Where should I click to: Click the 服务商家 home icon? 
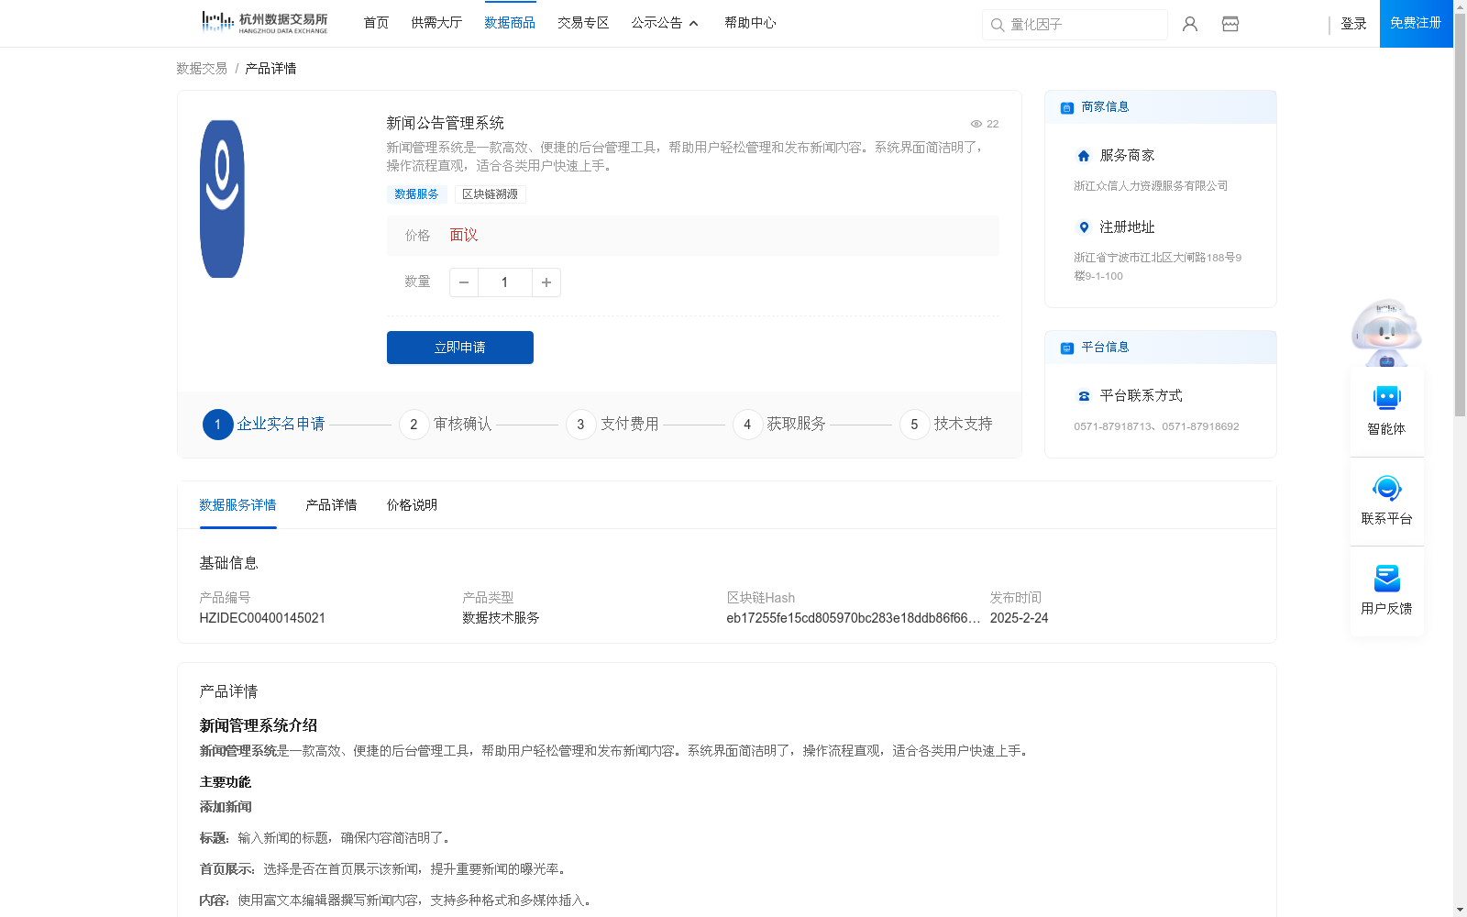[x=1084, y=156]
